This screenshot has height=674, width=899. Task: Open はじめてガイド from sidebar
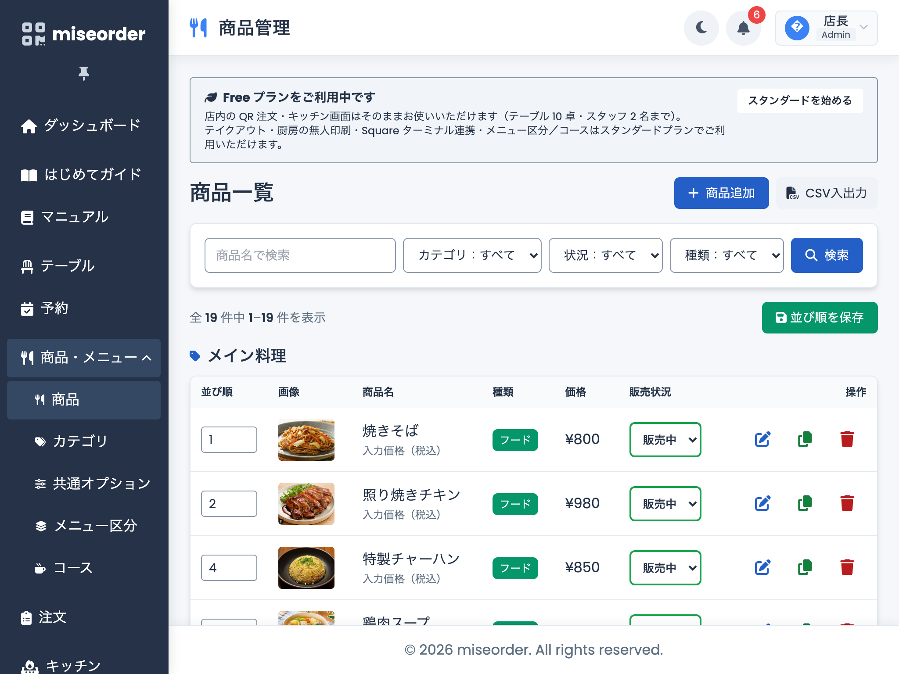[84, 175]
